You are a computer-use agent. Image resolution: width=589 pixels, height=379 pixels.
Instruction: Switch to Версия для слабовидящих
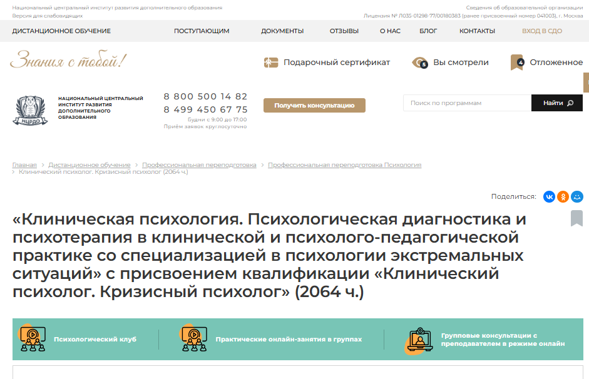pos(48,16)
